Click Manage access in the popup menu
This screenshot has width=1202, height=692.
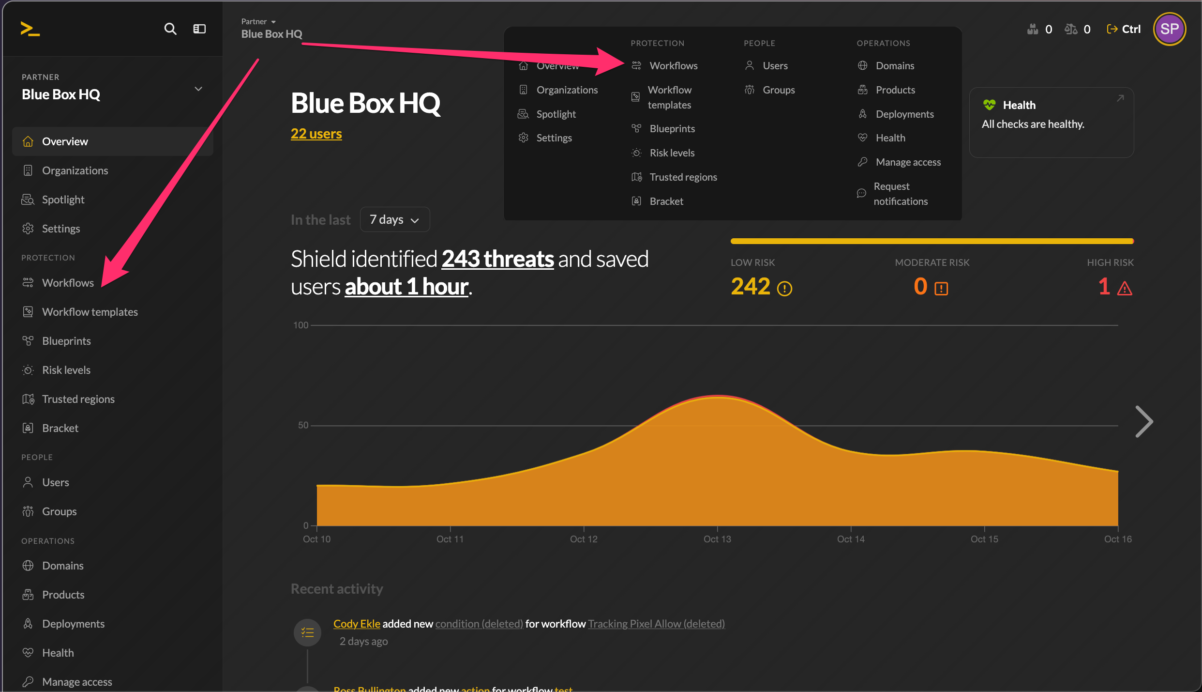(908, 162)
